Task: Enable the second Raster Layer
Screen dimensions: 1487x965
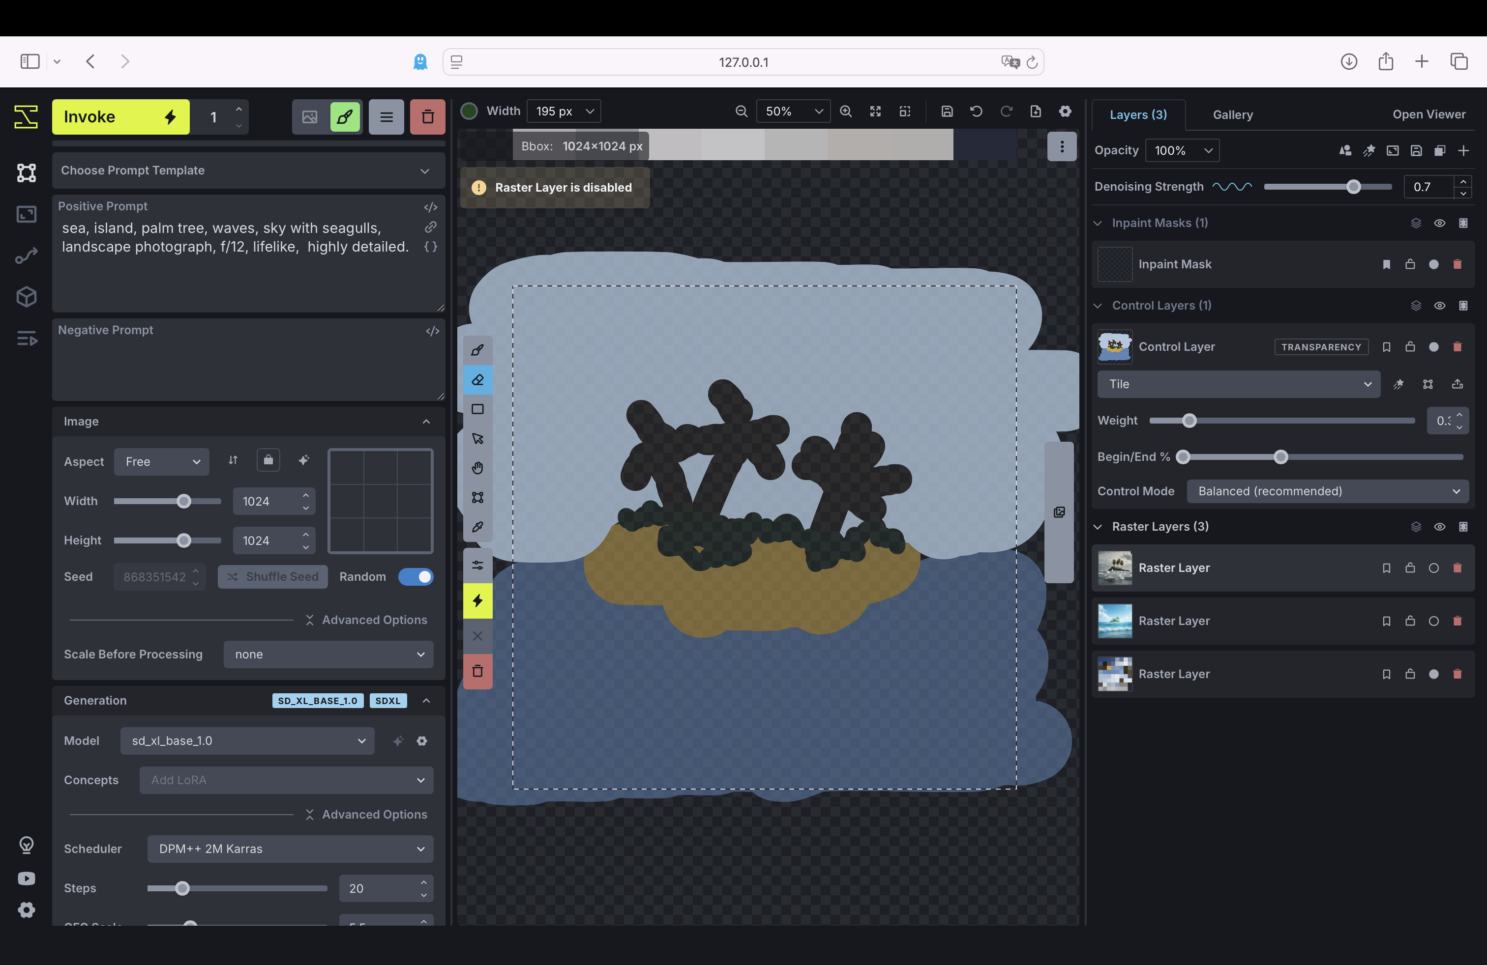Action: coord(1433,621)
